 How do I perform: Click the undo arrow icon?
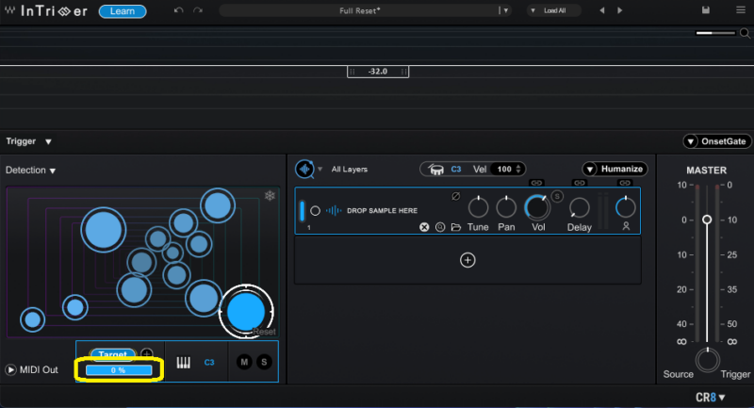coord(179,10)
